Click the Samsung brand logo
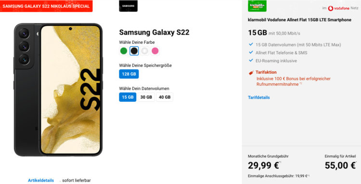This screenshot has height=184, width=361. pos(128,6)
